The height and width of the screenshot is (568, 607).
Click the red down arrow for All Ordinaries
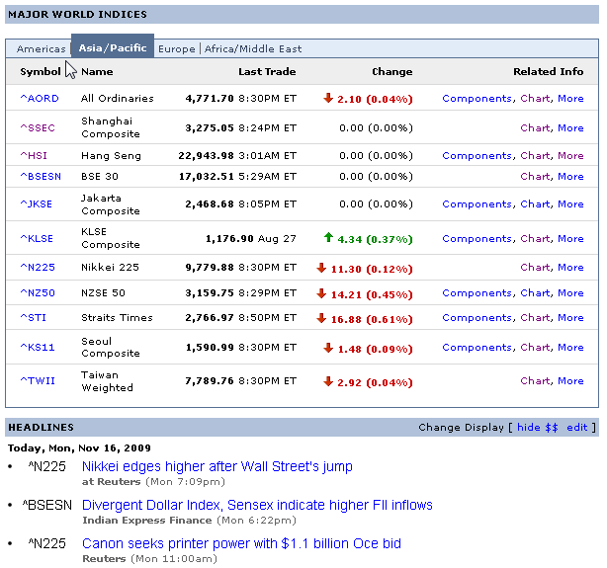328,98
